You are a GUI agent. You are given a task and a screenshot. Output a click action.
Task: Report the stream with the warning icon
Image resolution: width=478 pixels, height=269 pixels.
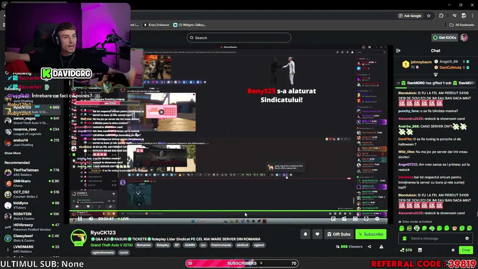pos(381,247)
